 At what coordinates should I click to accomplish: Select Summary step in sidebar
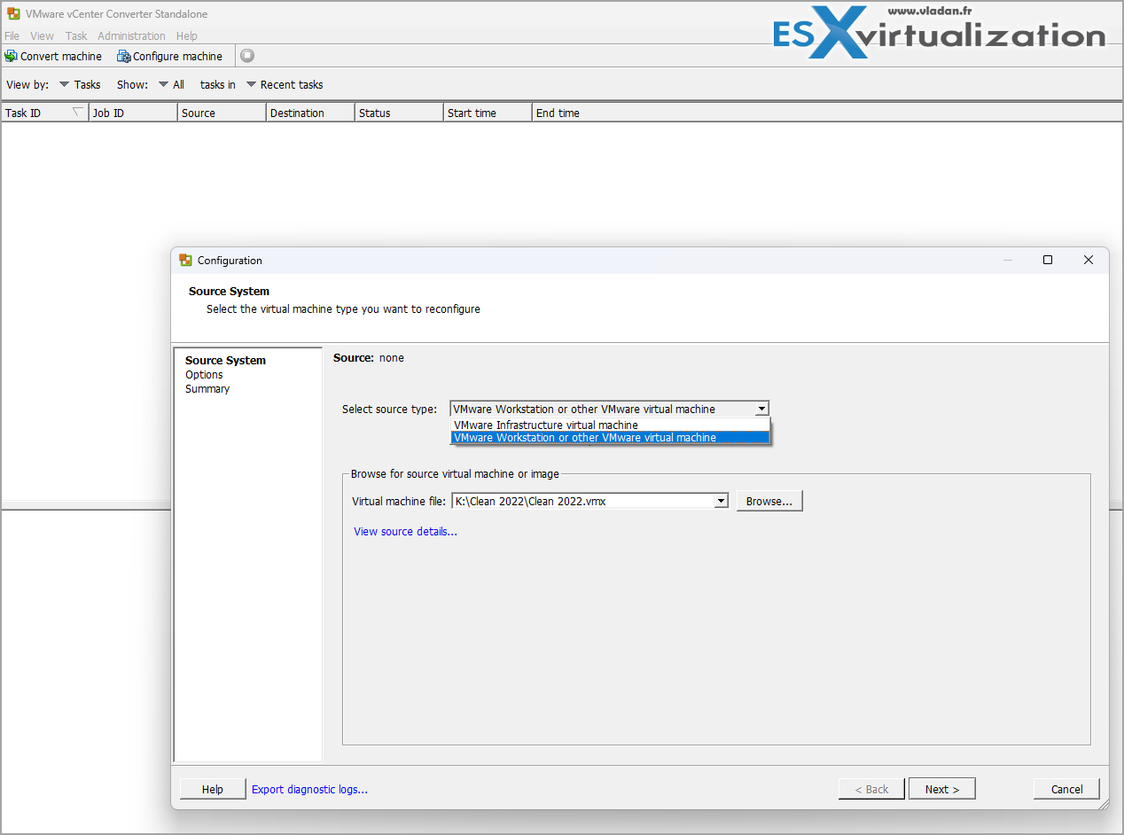coord(207,388)
